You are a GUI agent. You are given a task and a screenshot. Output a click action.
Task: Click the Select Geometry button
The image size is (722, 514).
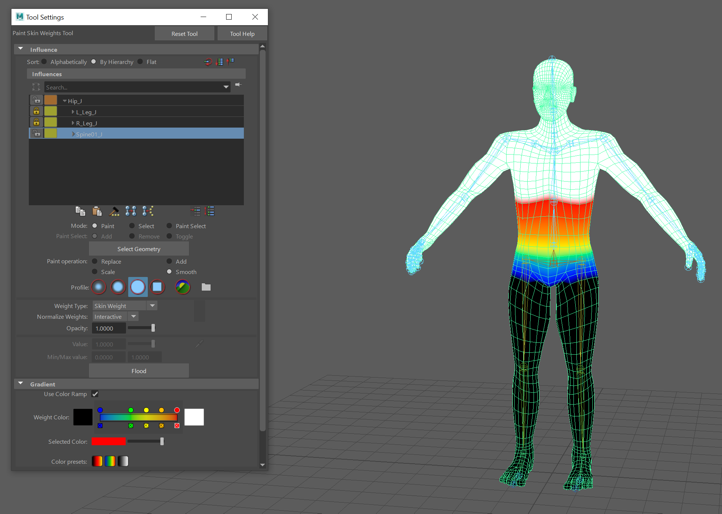(139, 249)
